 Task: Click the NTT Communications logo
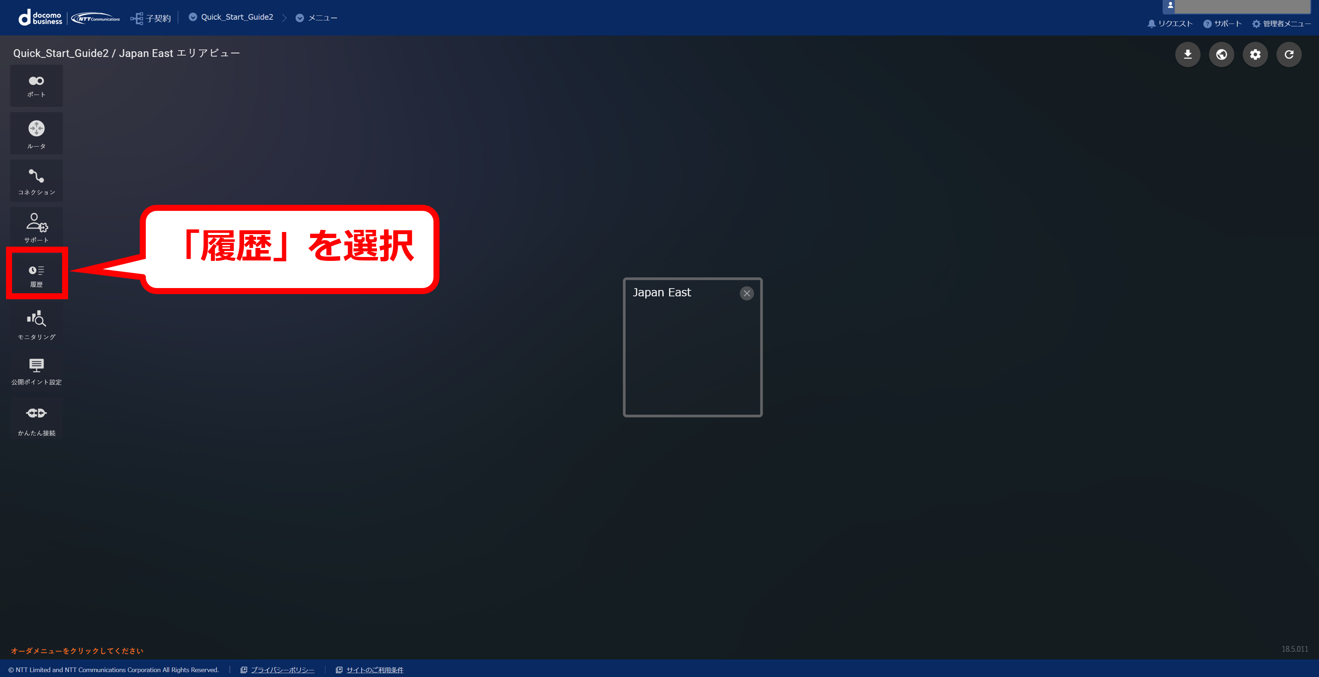(x=96, y=19)
